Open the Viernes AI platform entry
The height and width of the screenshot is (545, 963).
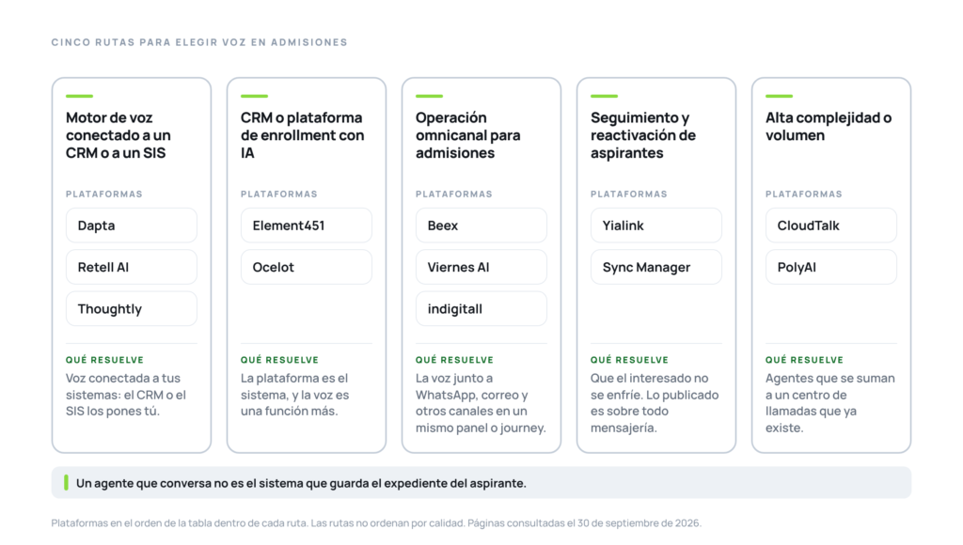click(481, 267)
